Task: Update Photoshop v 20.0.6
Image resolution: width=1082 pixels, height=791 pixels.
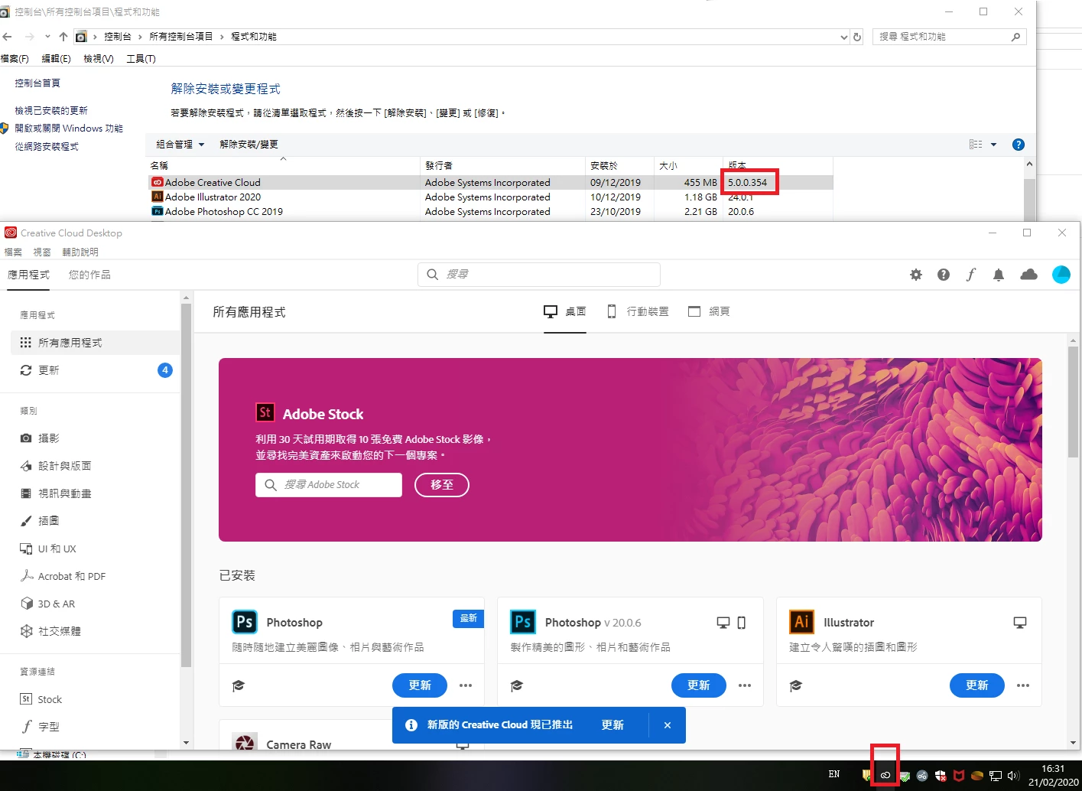Action: tap(699, 685)
